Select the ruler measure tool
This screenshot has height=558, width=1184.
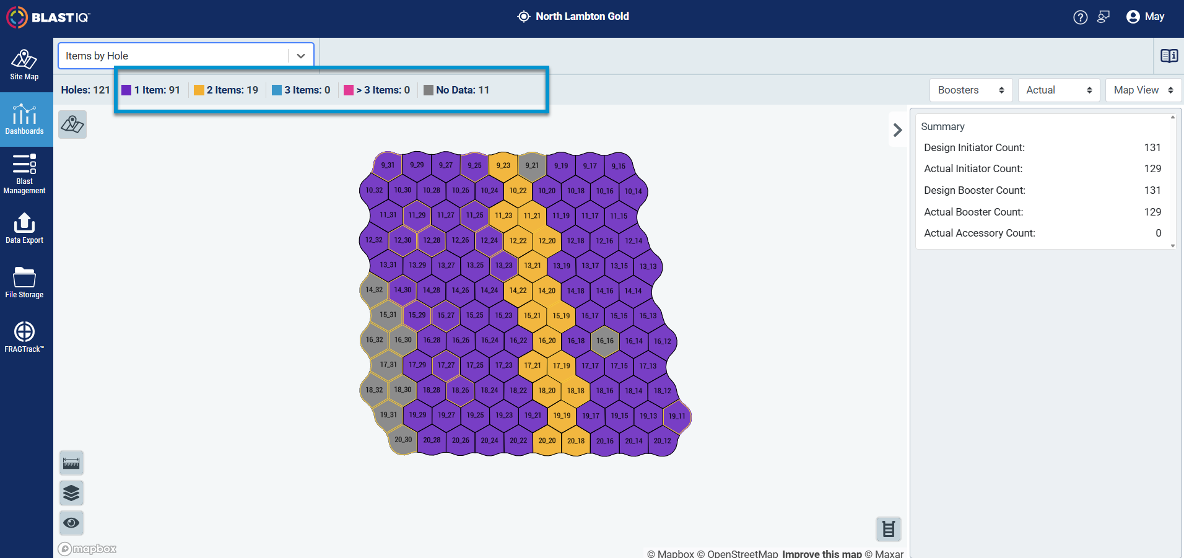click(71, 463)
